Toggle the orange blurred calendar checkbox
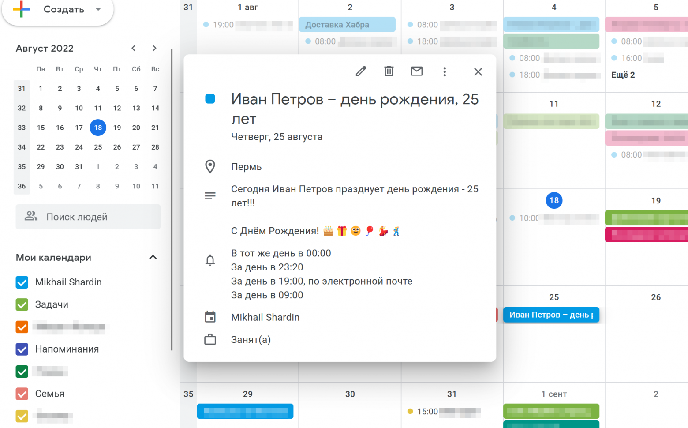Screen dimensions: 688x428 tap(22, 327)
